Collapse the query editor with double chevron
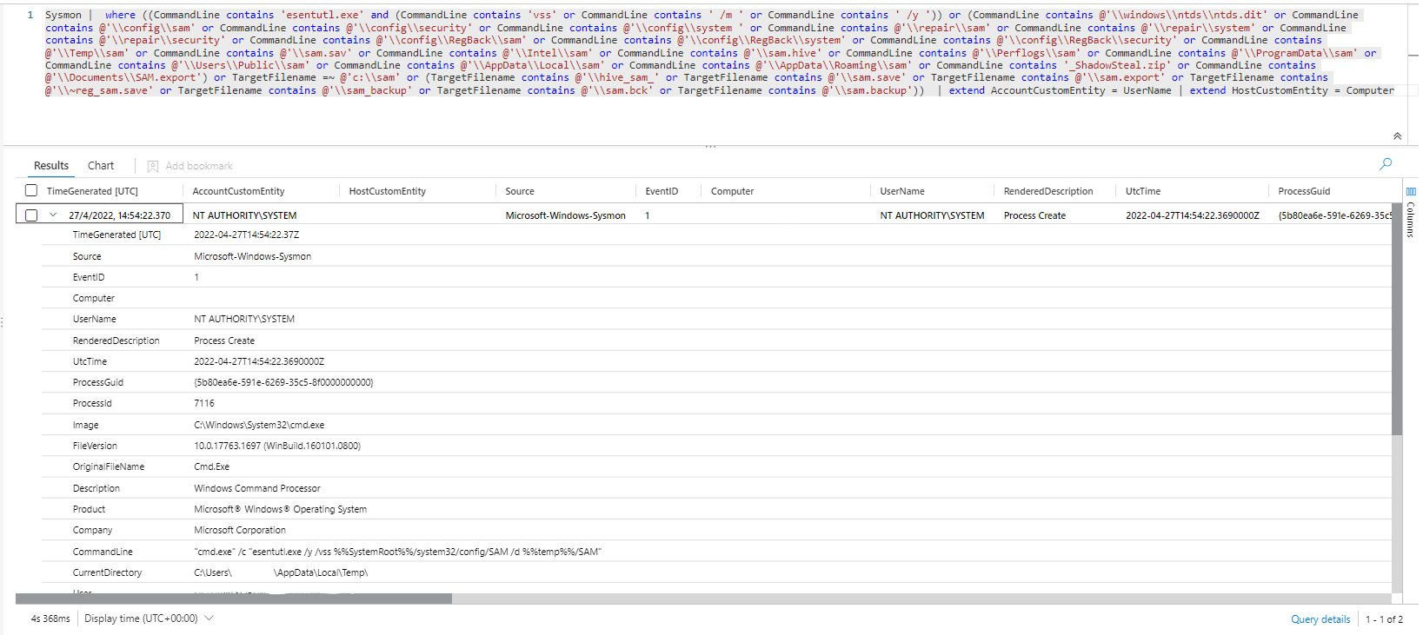 tap(1397, 136)
